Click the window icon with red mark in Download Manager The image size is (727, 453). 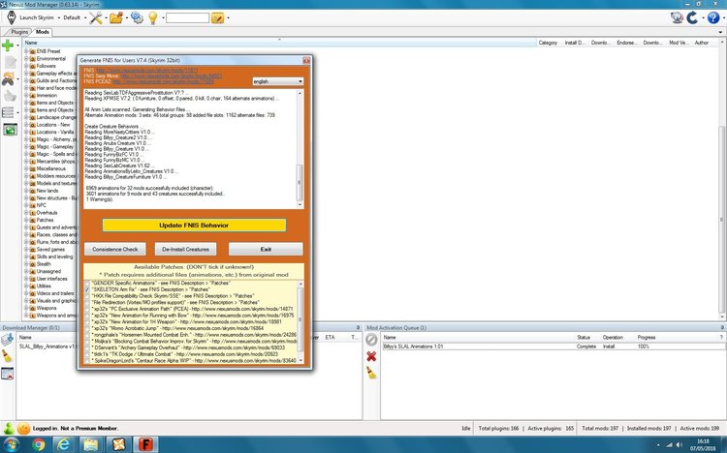pos(7,373)
